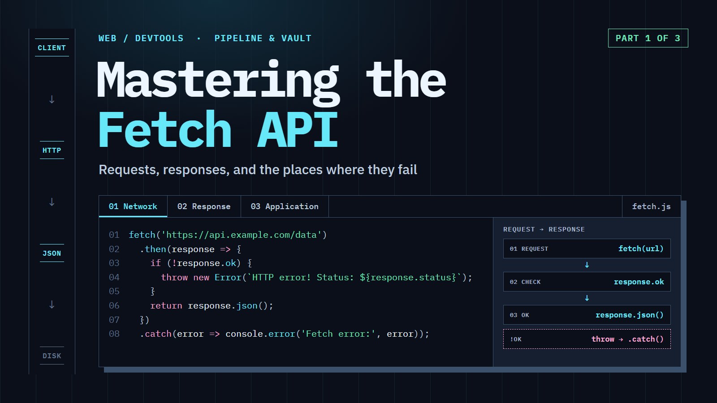Click the down arrow between JSON and DISK
Image resolution: width=717 pixels, height=403 pixels.
52,304
